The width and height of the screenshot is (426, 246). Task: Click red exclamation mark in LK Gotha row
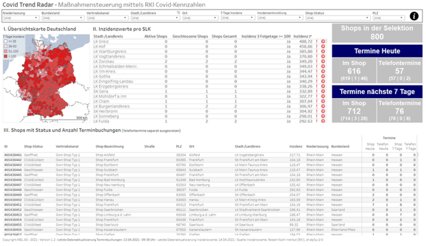click(x=317, y=76)
